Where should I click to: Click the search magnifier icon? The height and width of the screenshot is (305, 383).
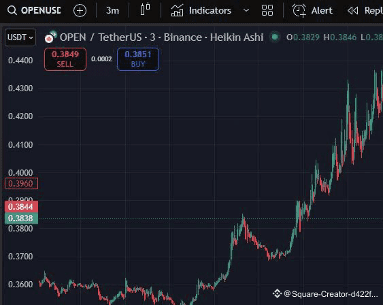point(12,10)
